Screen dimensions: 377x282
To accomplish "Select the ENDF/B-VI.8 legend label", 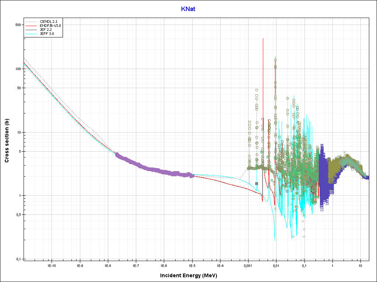I will pyautogui.click(x=50, y=25).
